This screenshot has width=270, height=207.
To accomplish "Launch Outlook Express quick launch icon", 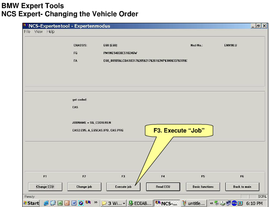I will (53, 203).
